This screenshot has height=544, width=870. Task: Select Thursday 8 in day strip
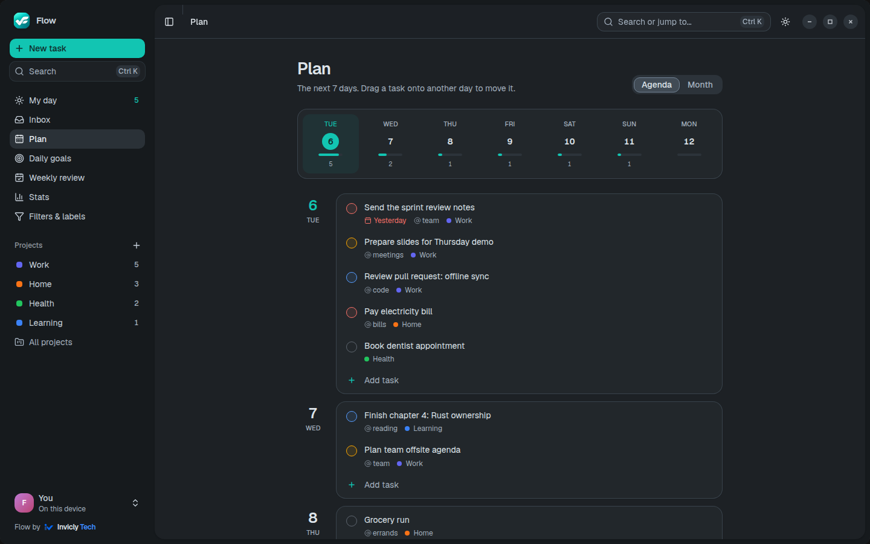point(450,144)
